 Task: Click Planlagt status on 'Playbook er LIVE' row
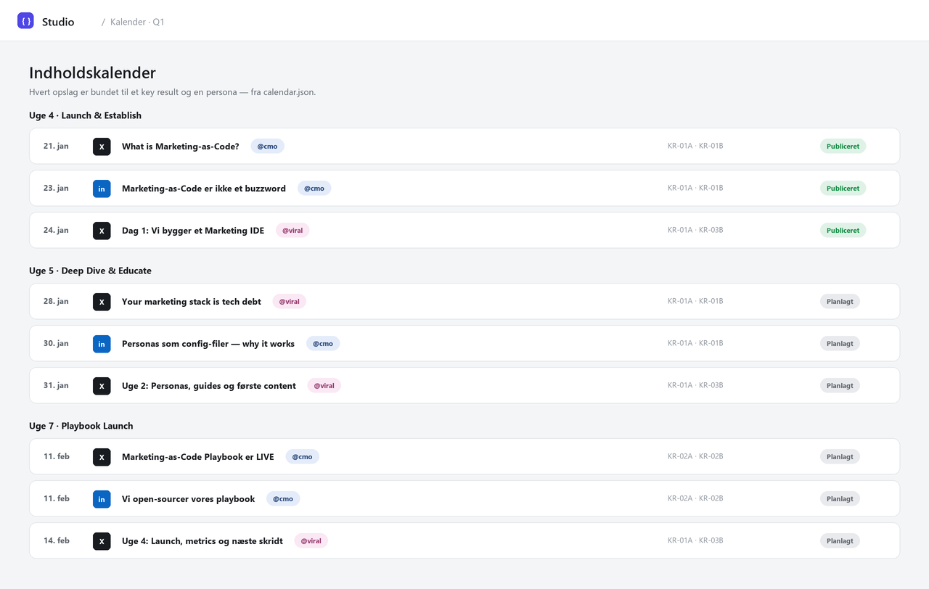coord(840,457)
